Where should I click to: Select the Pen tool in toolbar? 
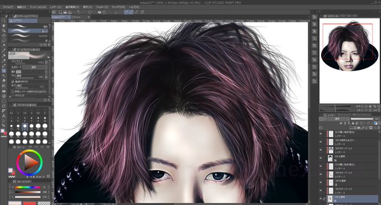tap(3, 56)
